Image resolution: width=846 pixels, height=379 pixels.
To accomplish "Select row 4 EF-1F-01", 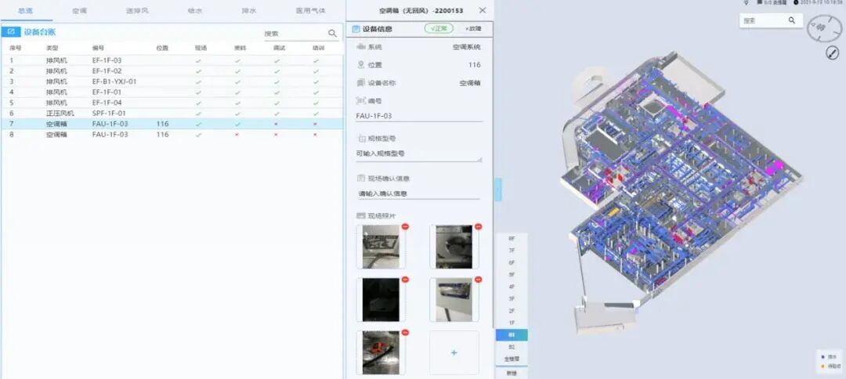I will point(172,92).
